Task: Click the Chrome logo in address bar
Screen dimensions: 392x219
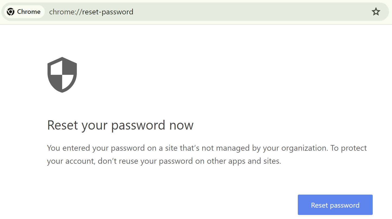Action: click(x=11, y=12)
